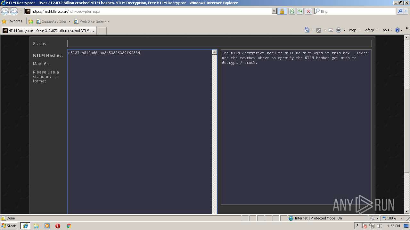The height and width of the screenshot is (230, 410).
Task: Show hidden tray icons arrow
Action: (357, 226)
